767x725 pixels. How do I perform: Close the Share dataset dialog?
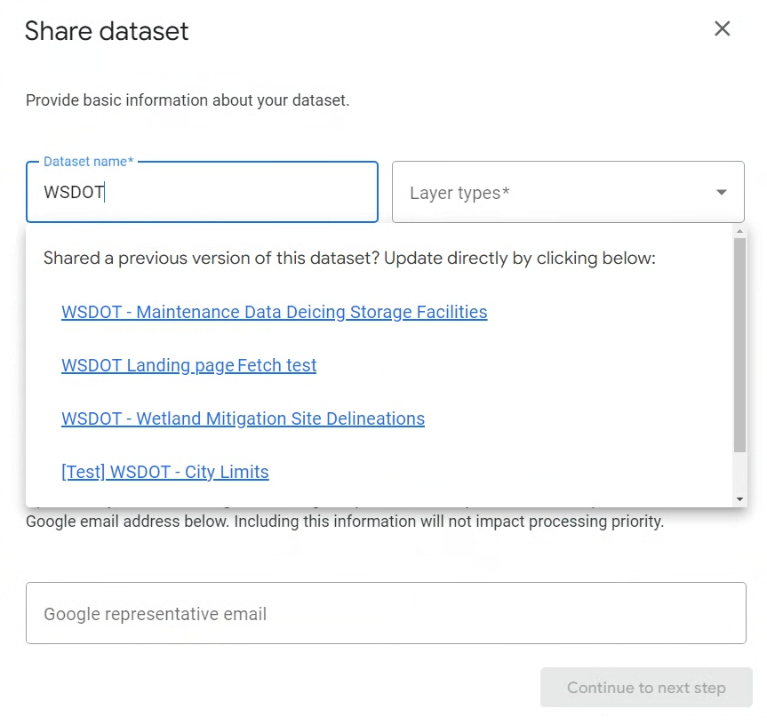[x=722, y=28]
